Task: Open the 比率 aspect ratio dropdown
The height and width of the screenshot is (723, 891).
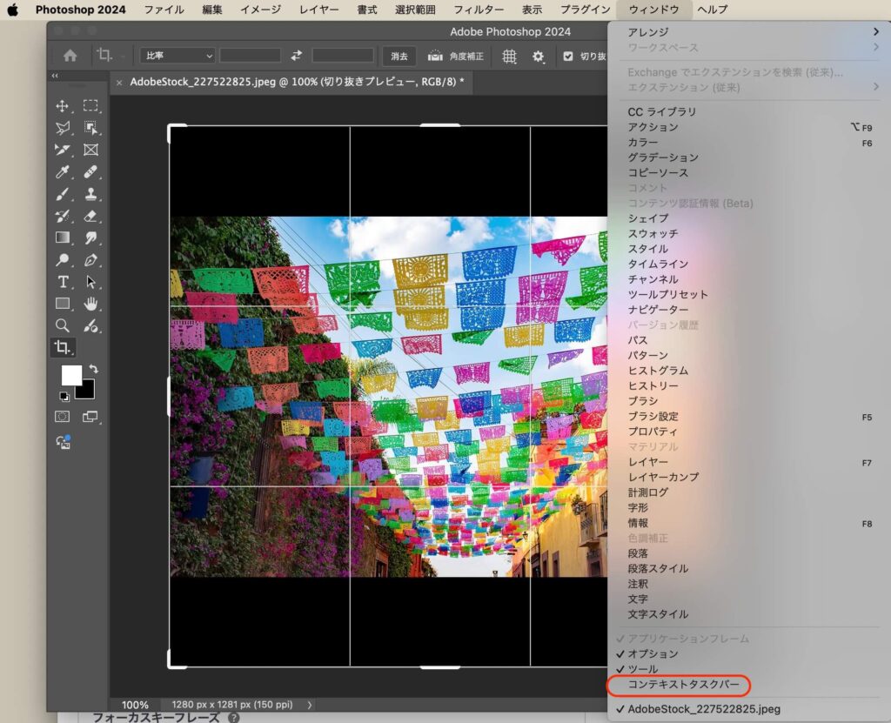Action: pyautogui.click(x=176, y=56)
